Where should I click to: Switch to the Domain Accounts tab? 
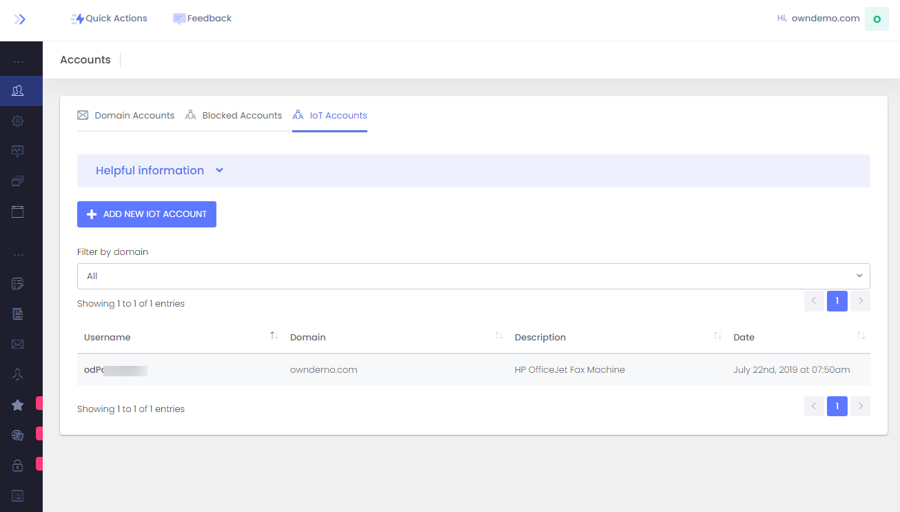click(126, 116)
